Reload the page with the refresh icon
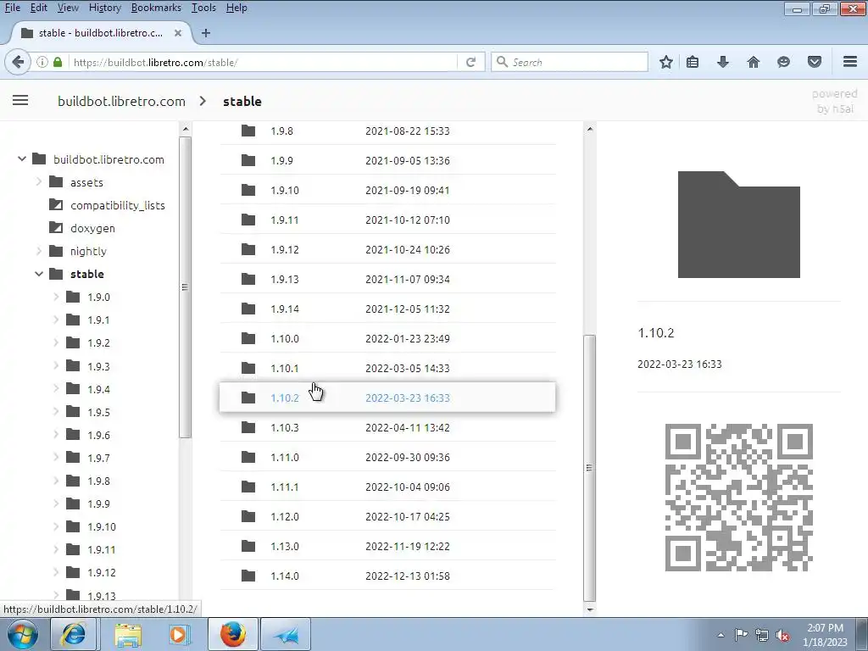 (470, 62)
